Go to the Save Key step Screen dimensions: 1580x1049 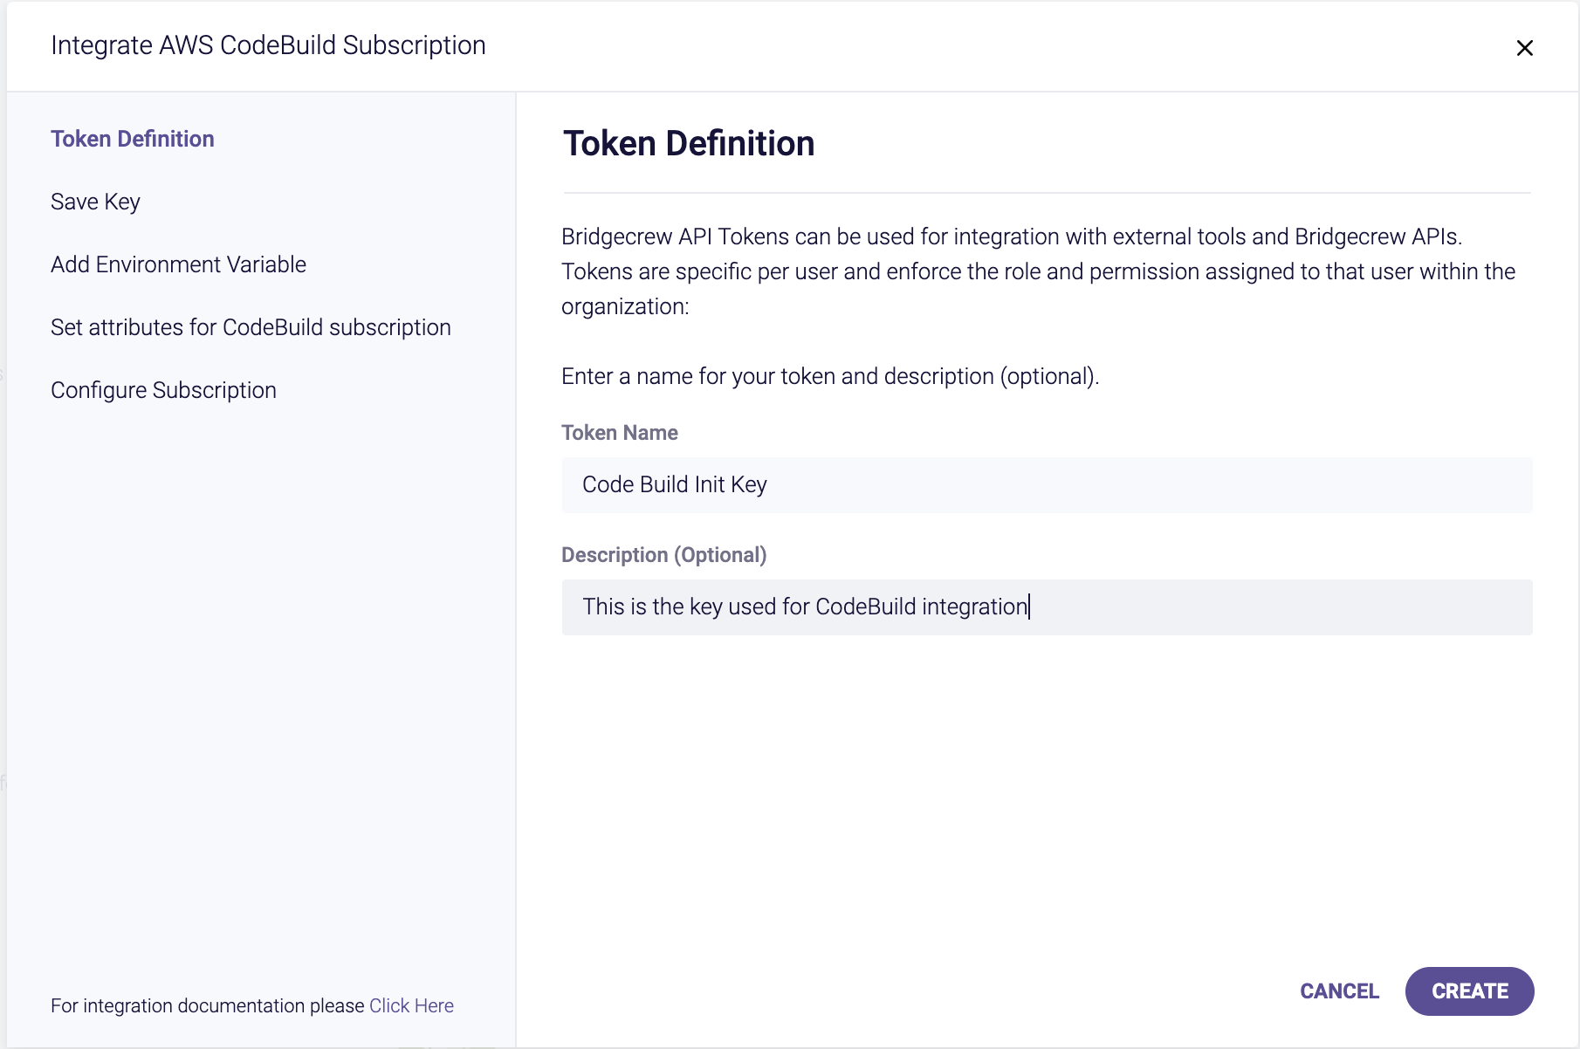point(95,202)
